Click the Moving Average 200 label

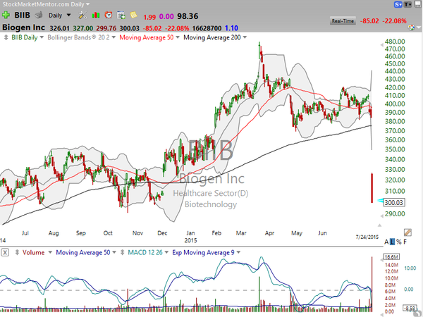[x=212, y=37]
